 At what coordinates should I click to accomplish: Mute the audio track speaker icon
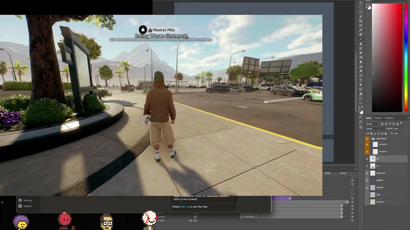click(191, 220)
